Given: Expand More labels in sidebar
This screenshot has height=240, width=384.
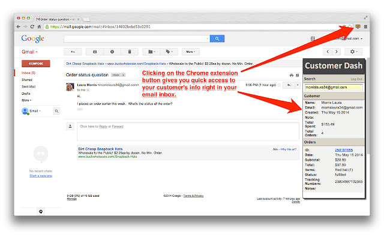Looking at the screenshot, I should (26, 100).
